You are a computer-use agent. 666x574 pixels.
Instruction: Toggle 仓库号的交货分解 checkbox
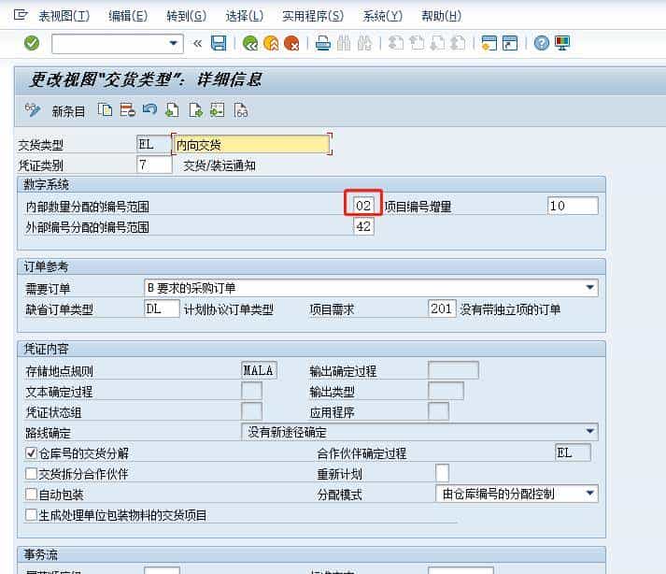pyautogui.click(x=31, y=453)
